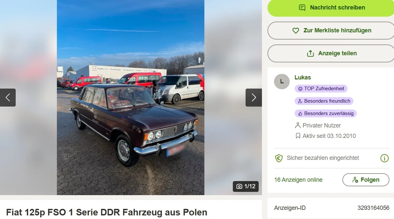Image resolution: width=394 pixels, height=219 pixels.
Task: Open the seller name Lukas link
Action: pyautogui.click(x=302, y=77)
